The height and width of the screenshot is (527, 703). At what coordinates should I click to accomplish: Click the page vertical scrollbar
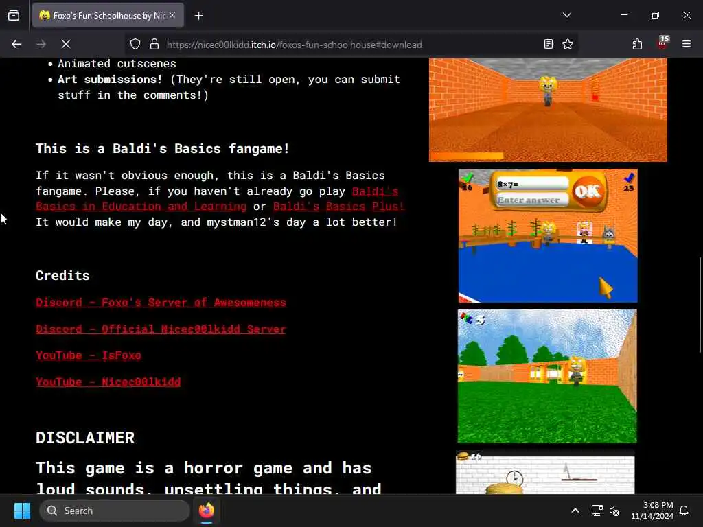[700, 305]
